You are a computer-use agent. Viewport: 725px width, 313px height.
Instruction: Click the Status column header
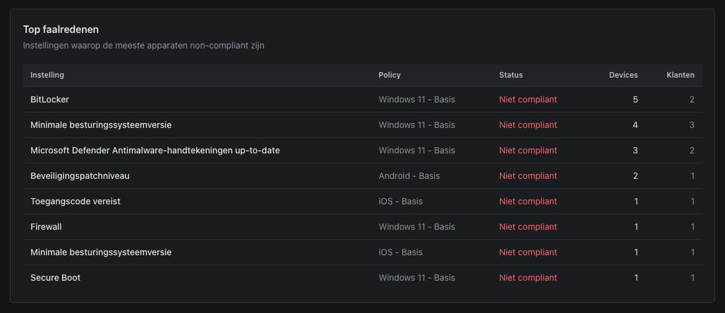pos(511,75)
